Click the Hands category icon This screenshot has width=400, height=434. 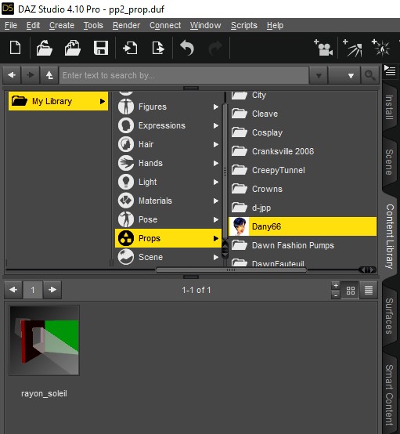pyautogui.click(x=126, y=163)
